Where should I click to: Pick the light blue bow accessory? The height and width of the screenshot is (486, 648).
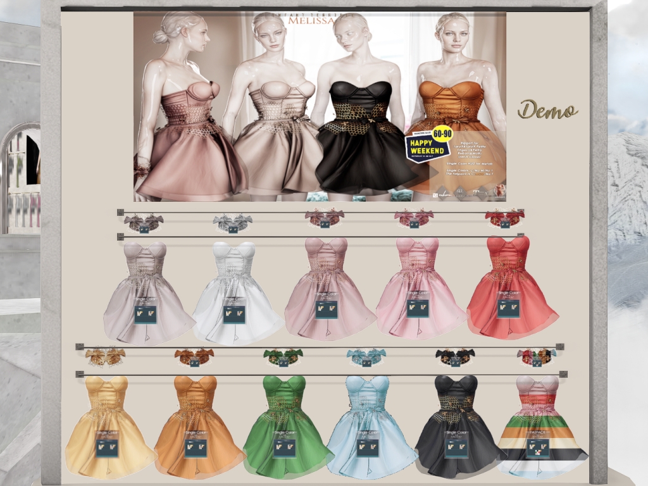tap(366, 357)
